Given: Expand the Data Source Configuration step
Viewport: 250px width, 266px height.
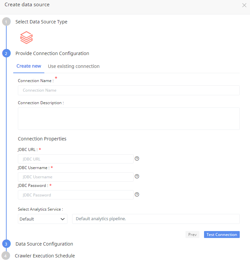Looking at the screenshot, I should (44, 244).
